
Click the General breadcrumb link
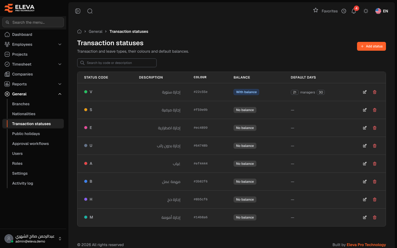95,31
